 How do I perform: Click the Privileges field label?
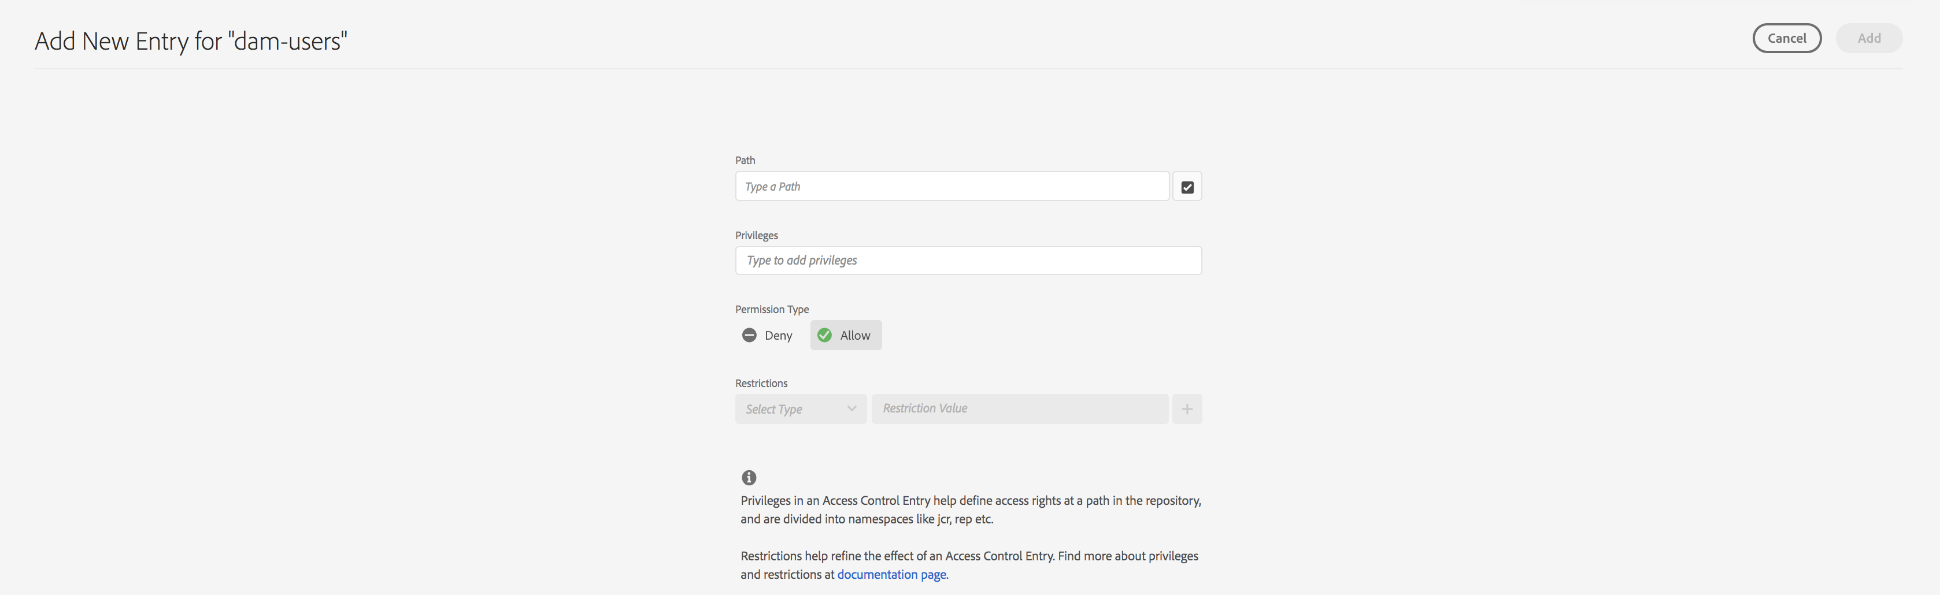click(x=756, y=236)
